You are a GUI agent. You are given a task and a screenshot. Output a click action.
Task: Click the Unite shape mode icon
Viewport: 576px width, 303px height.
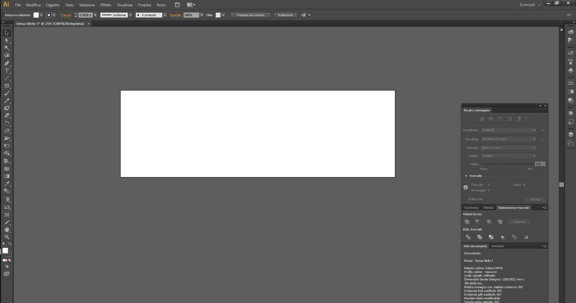[467, 222]
